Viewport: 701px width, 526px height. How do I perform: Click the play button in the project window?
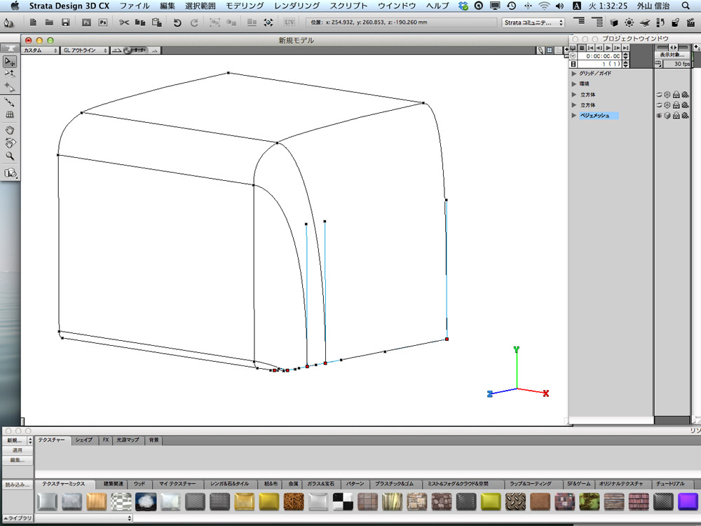click(608, 48)
